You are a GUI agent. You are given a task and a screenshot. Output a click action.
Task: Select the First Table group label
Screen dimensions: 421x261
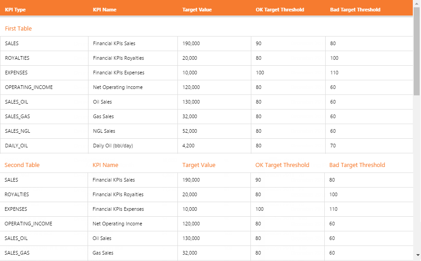[x=18, y=29]
